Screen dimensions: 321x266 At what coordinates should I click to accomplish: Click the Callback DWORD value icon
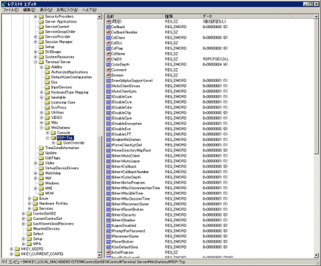[108, 27]
